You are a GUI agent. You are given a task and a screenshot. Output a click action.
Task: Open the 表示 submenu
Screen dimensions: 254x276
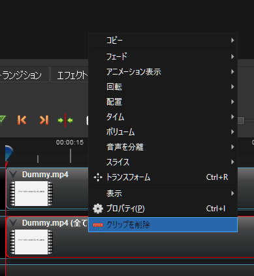163,194
